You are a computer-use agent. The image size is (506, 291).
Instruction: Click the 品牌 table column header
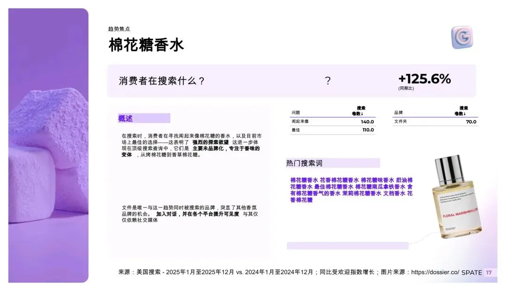(x=398, y=113)
